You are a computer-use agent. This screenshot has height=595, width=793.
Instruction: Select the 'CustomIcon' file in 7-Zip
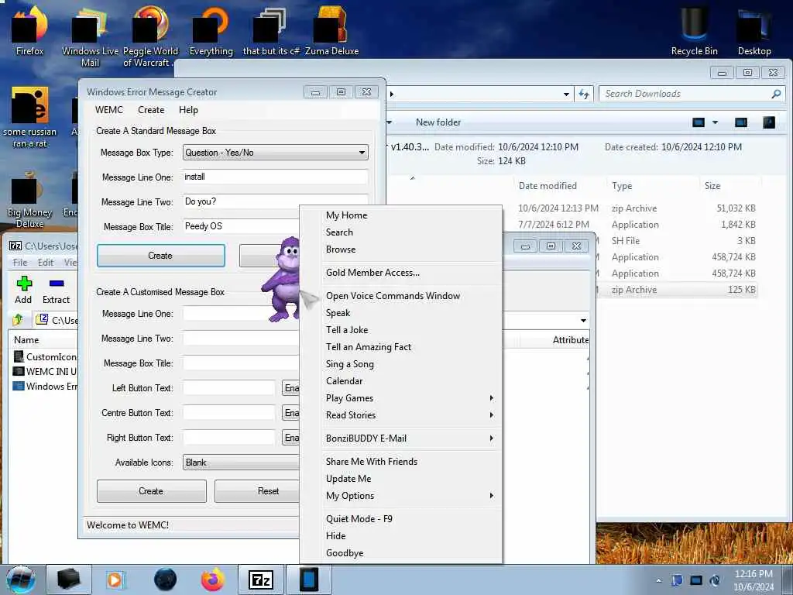pyautogui.click(x=46, y=356)
